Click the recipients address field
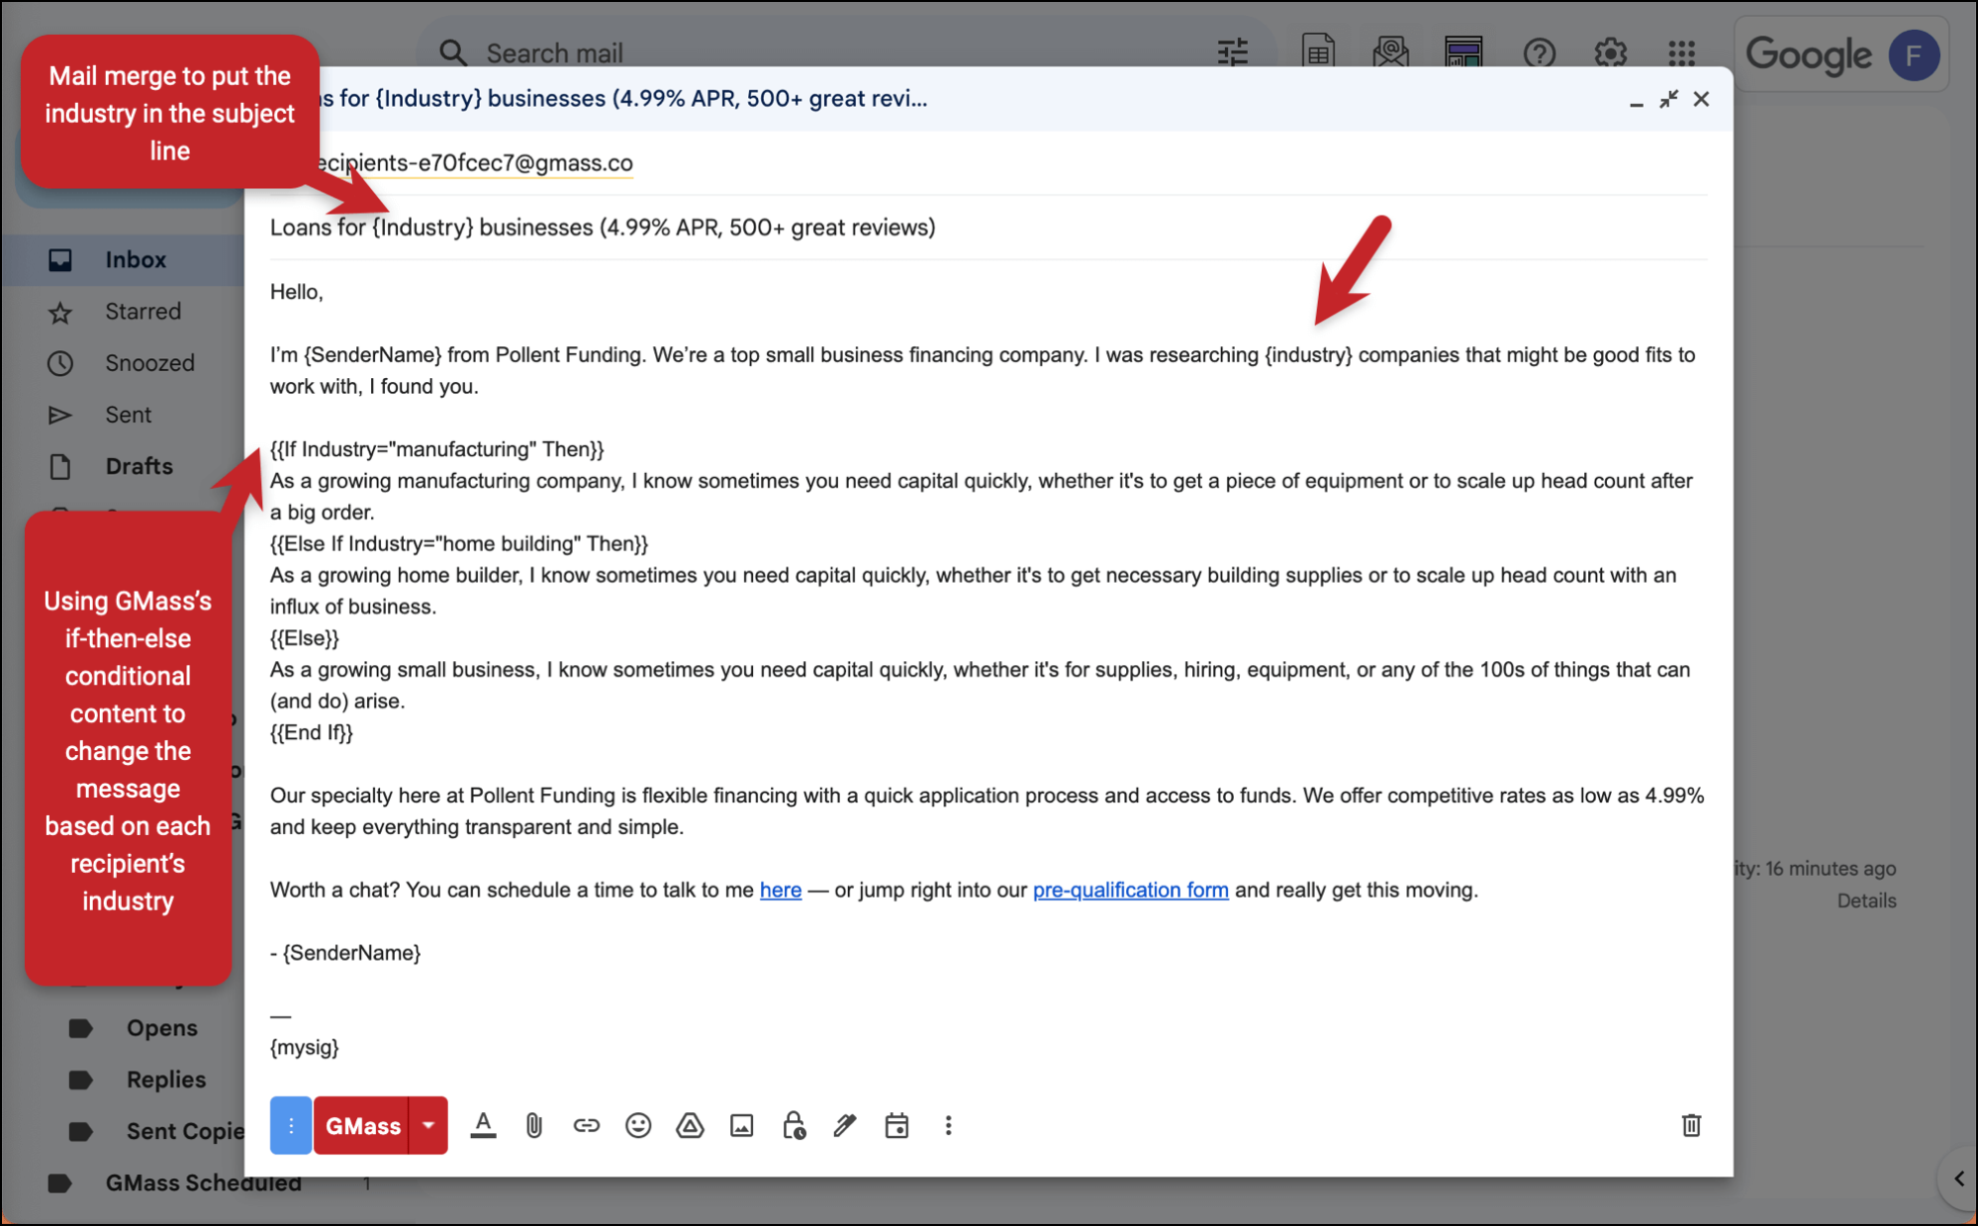The width and height of the screenshot is (1978, 1226). [x=989, y=163]
